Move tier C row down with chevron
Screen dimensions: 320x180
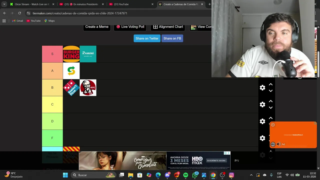pos(271,107)
